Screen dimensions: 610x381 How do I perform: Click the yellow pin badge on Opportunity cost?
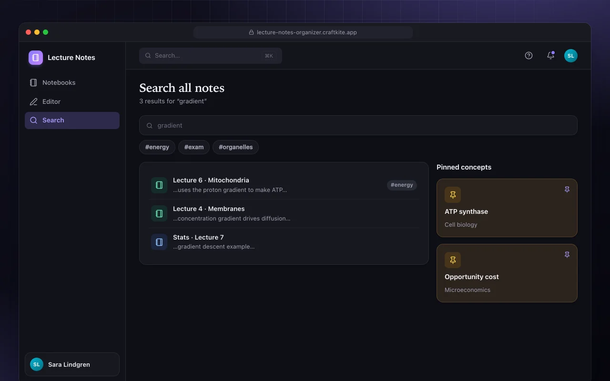pyautogui.click(x=453, y=260)
